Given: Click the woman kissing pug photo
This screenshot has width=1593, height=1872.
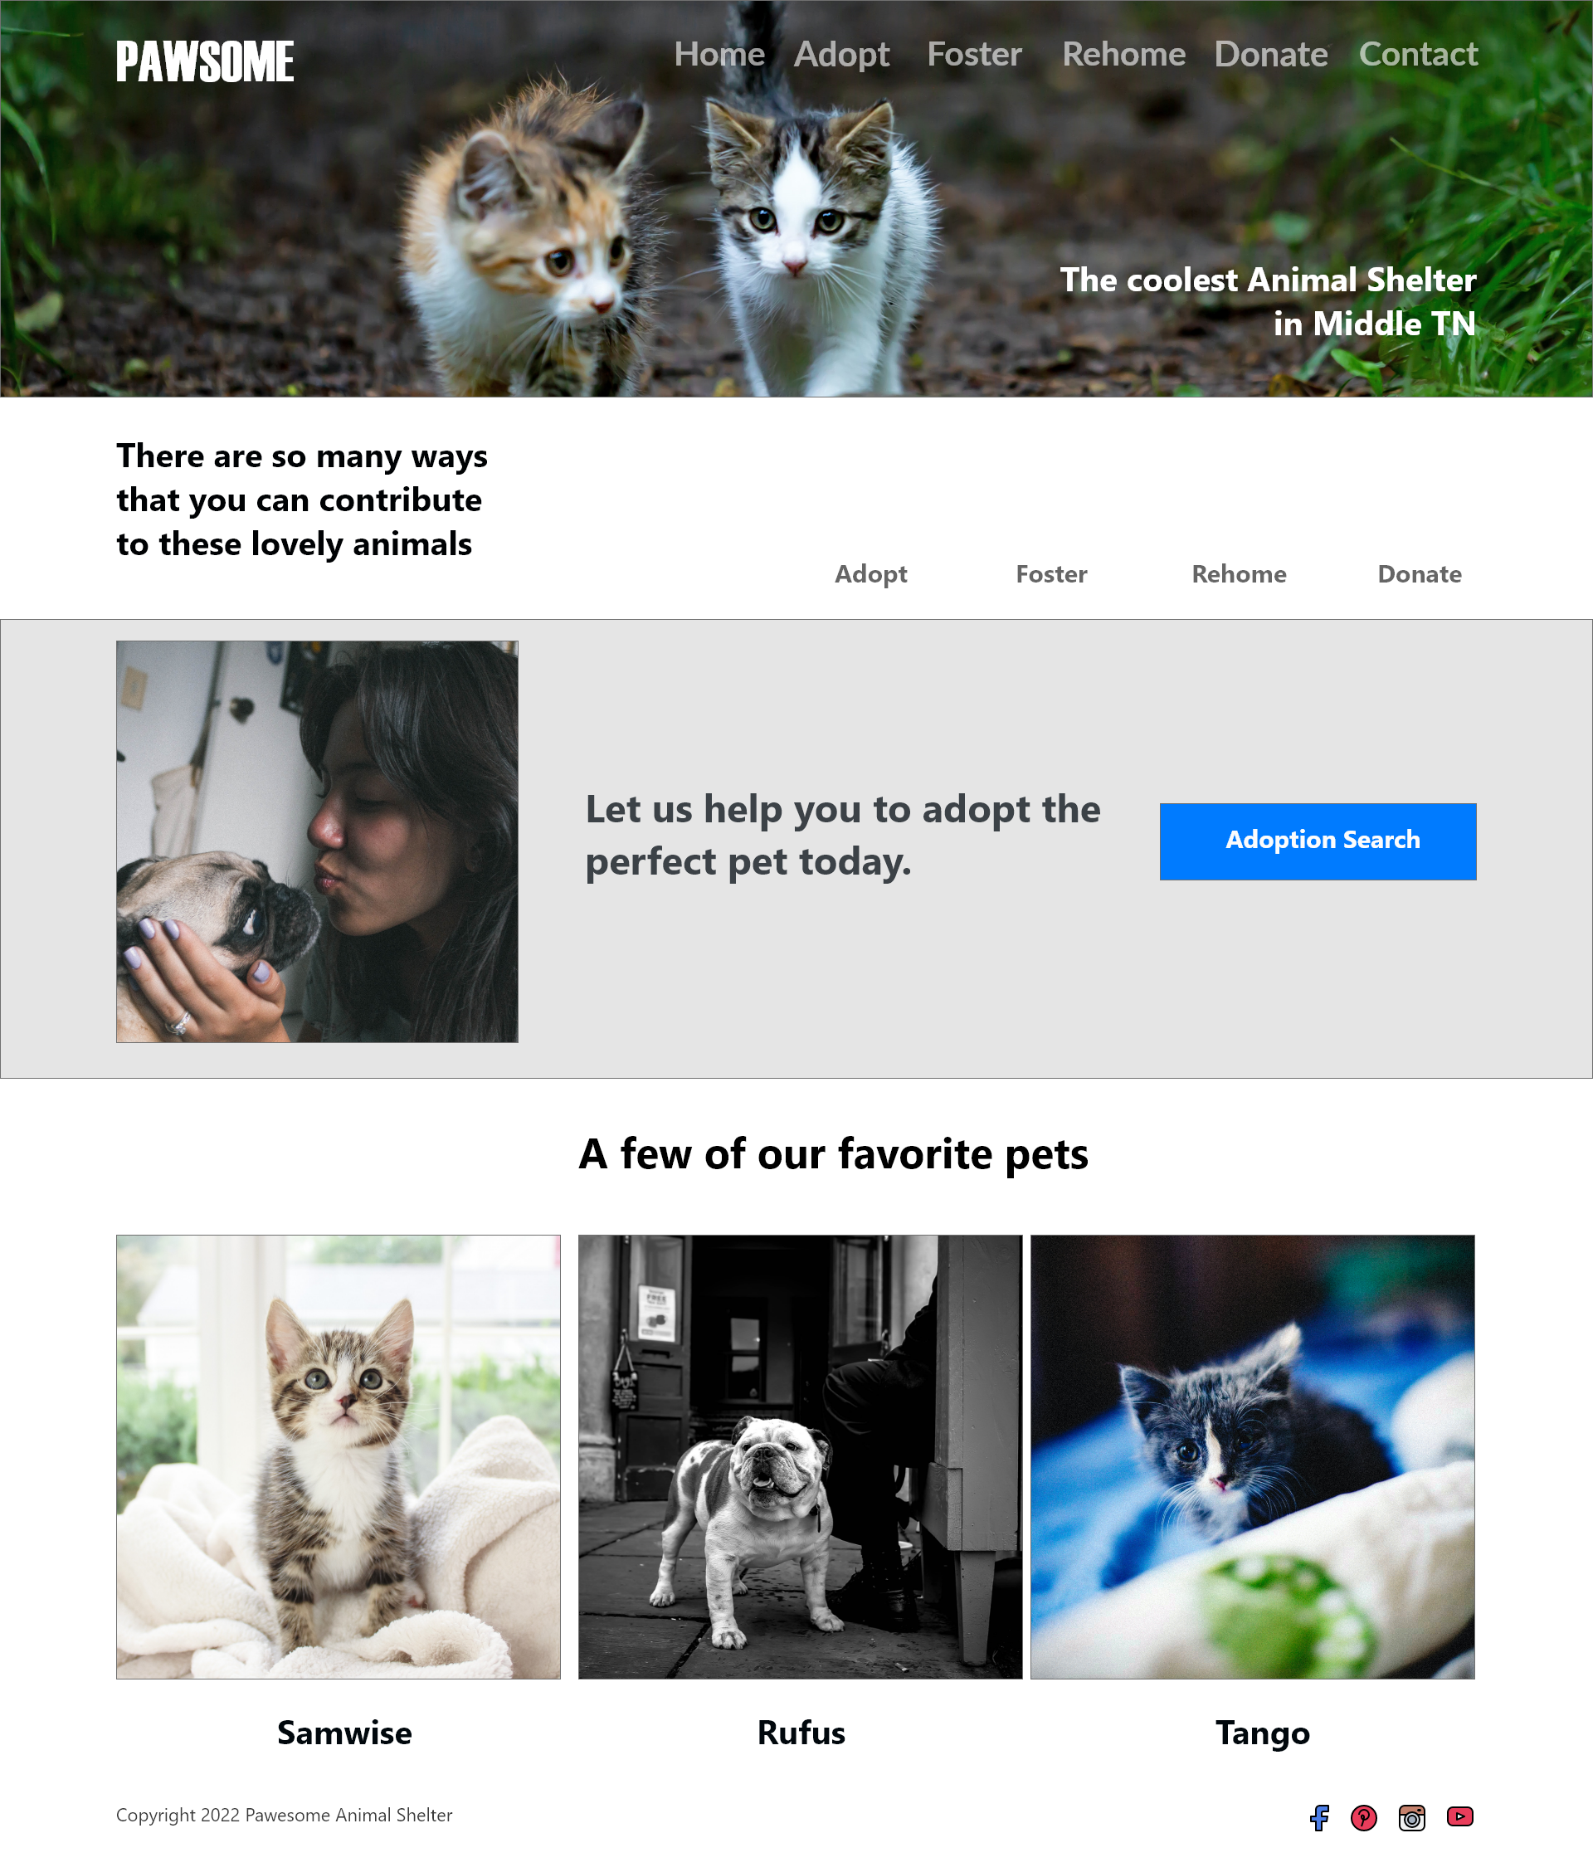Looking at the screenshot, I should [317, 841].
